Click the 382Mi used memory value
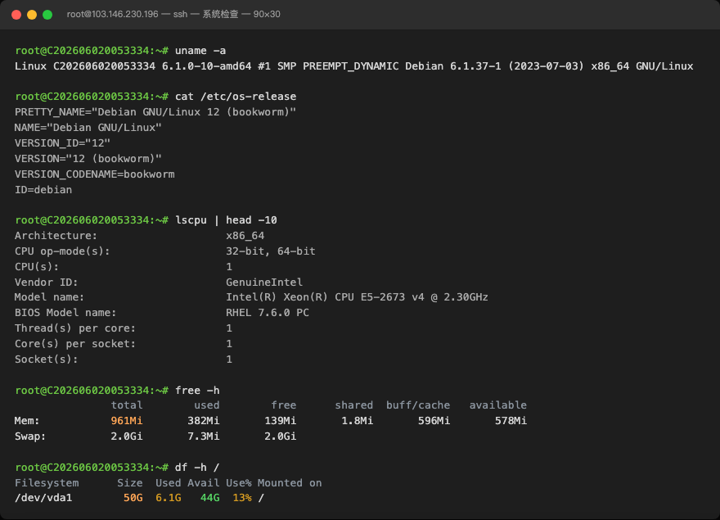This screenshot has width=720, height=520. 204,421
